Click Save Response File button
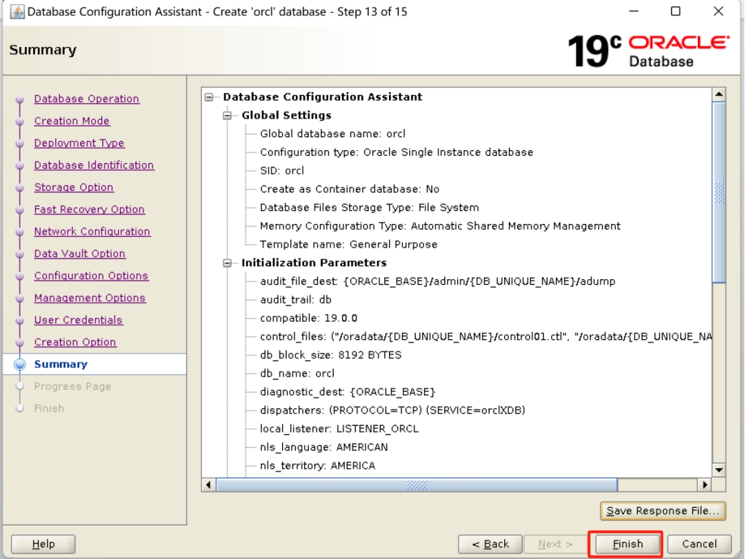Viewport: 745px width, 559px height. click(663, 511)
